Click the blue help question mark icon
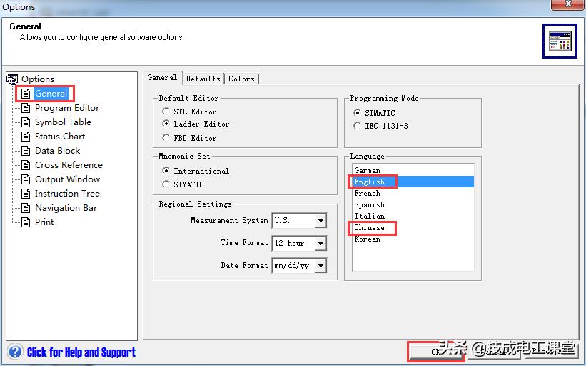 pos(15,352)
